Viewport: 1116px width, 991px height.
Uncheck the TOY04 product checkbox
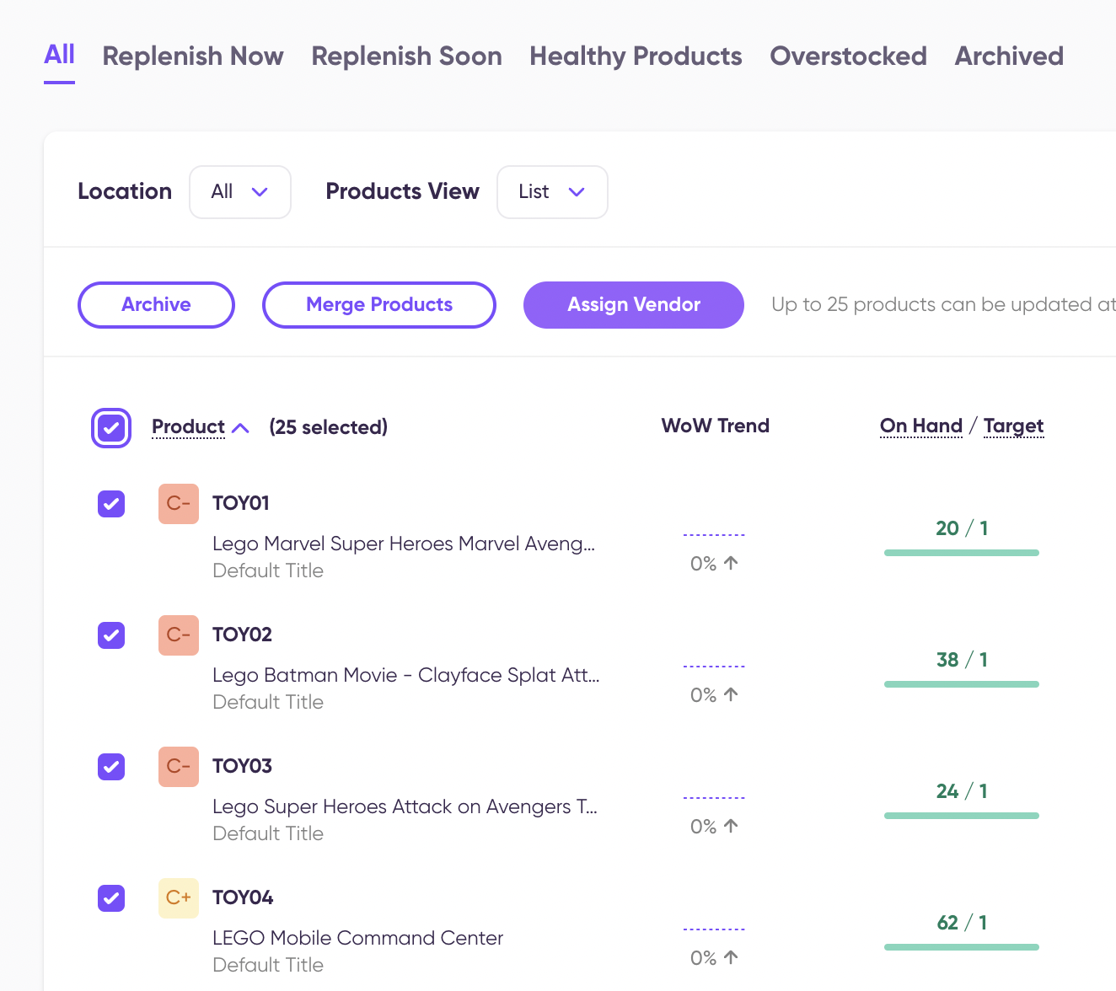pos(111,898)
